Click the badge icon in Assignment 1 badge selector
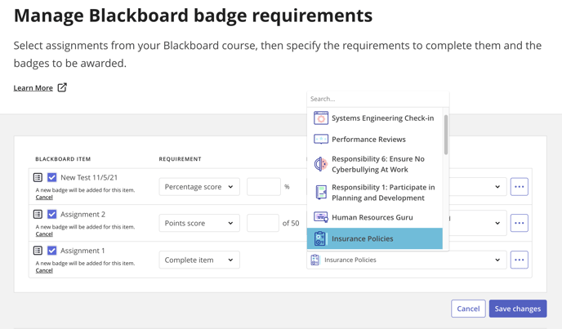 [315, 260]
